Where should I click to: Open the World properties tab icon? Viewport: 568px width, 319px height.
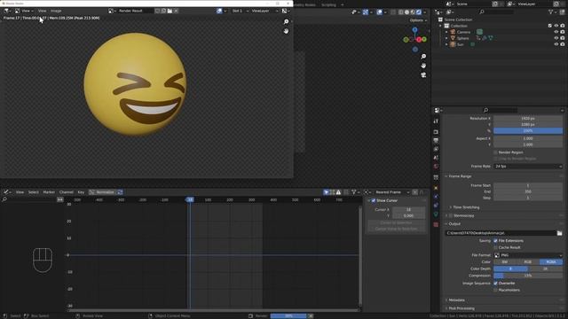tap(436, 167)
